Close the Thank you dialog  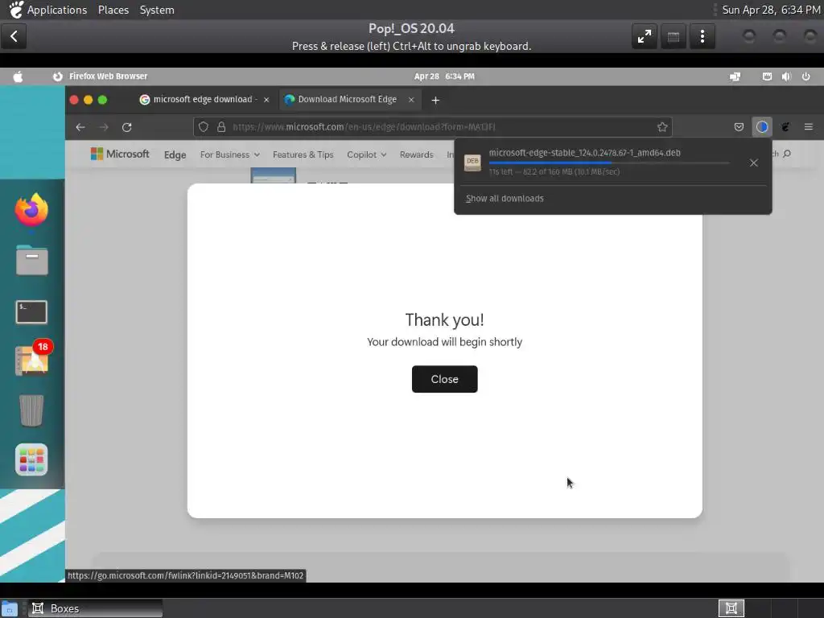[444, 379]
